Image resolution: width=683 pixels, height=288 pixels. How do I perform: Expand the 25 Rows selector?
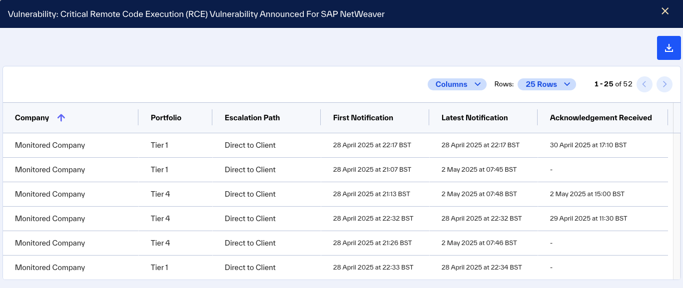click(547, 84)
